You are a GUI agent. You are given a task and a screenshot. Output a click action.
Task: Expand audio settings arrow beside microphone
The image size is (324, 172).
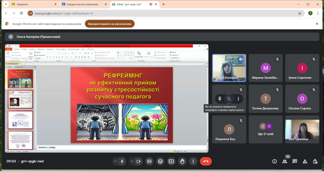click(115, 161)
